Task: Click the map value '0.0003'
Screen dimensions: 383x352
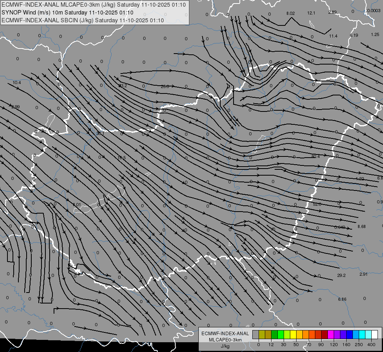Action: [374, 11]
